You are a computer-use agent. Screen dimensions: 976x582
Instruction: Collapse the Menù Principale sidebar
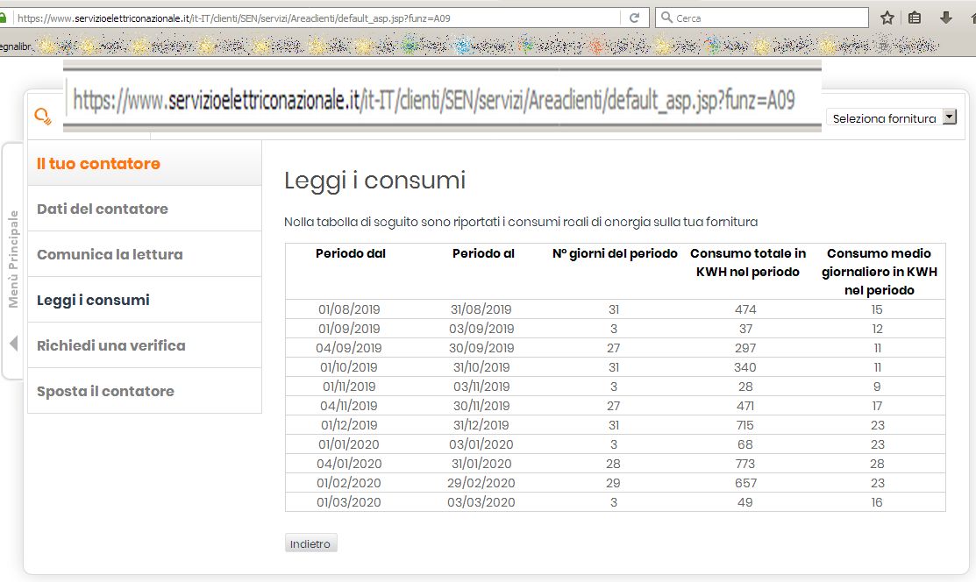12,345
